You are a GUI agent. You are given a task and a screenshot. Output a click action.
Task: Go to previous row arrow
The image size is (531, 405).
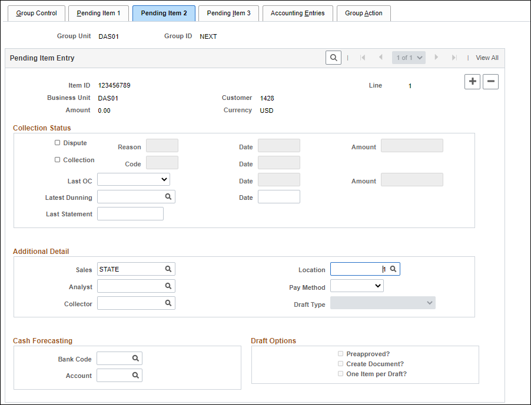(x=381, y=57)
